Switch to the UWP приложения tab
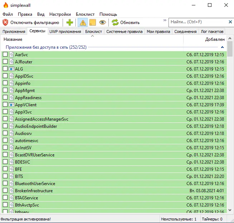Screen dimensions: 234x223 [65, 31]
